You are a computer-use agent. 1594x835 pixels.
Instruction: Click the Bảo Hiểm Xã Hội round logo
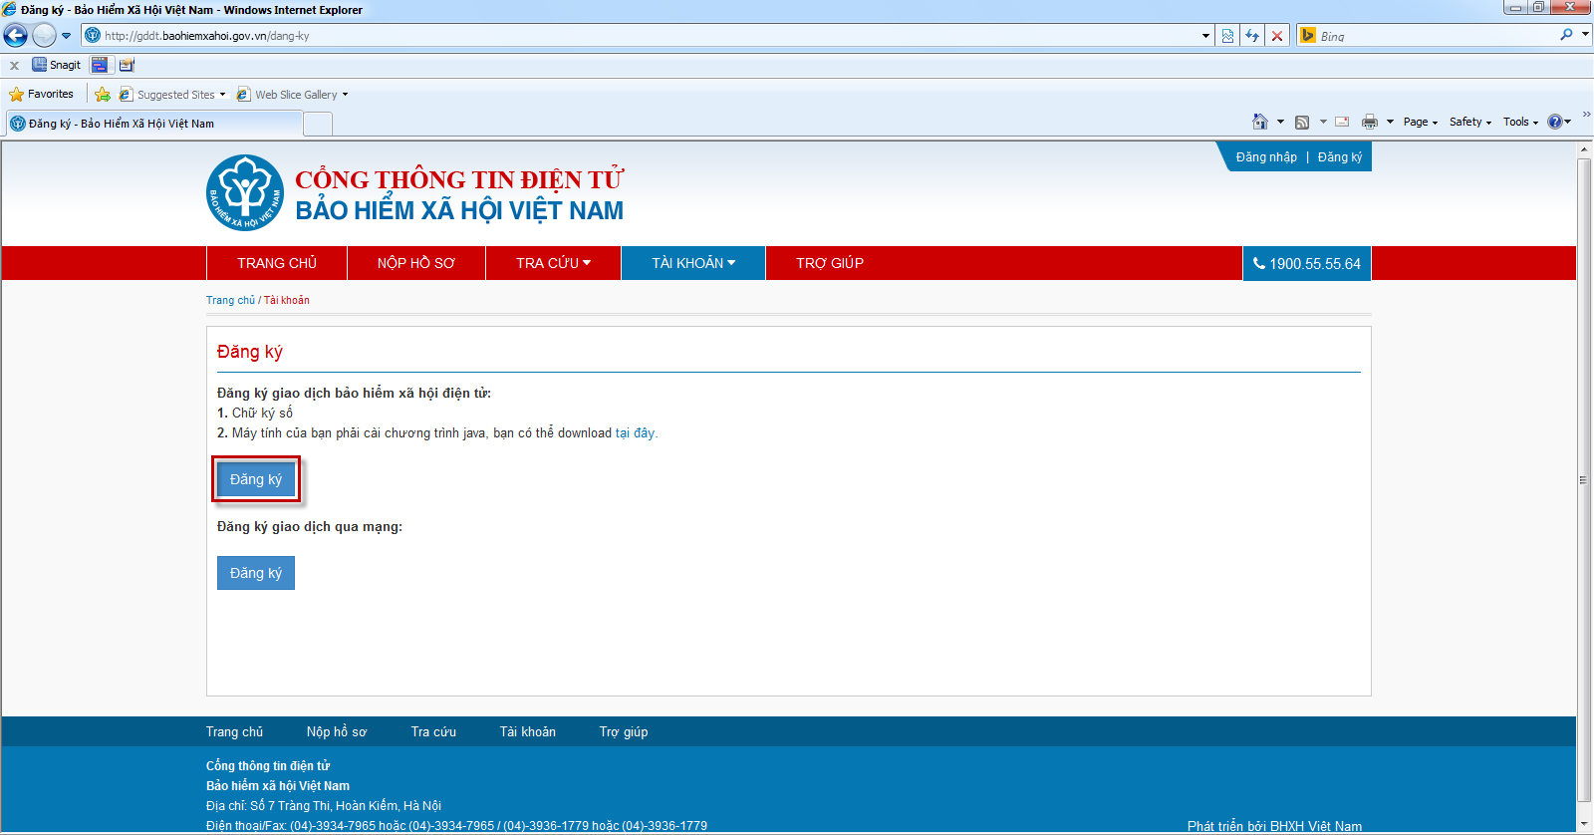pyautogui.click(x=245, y=192)
